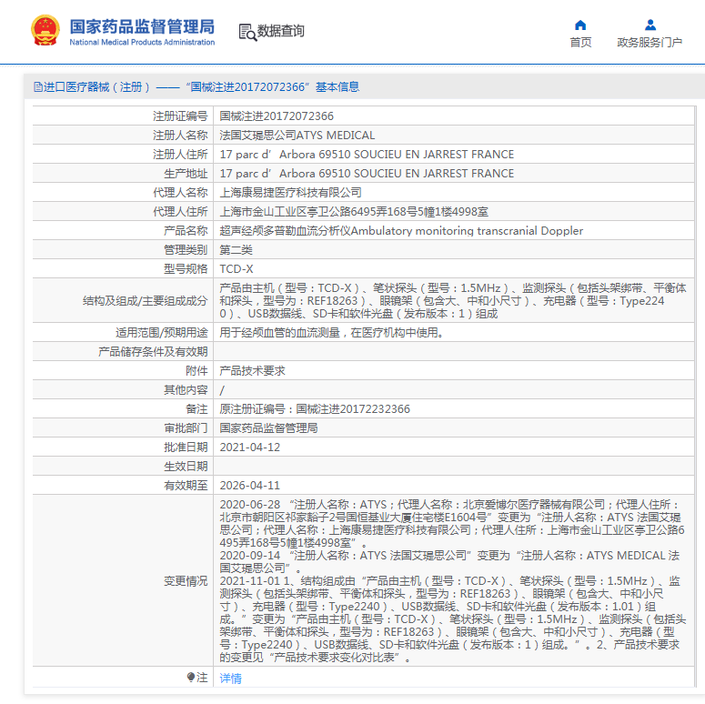Click the 注册人名称 row label
Viewport: 705px width, 704px height.
pos(180,135)
